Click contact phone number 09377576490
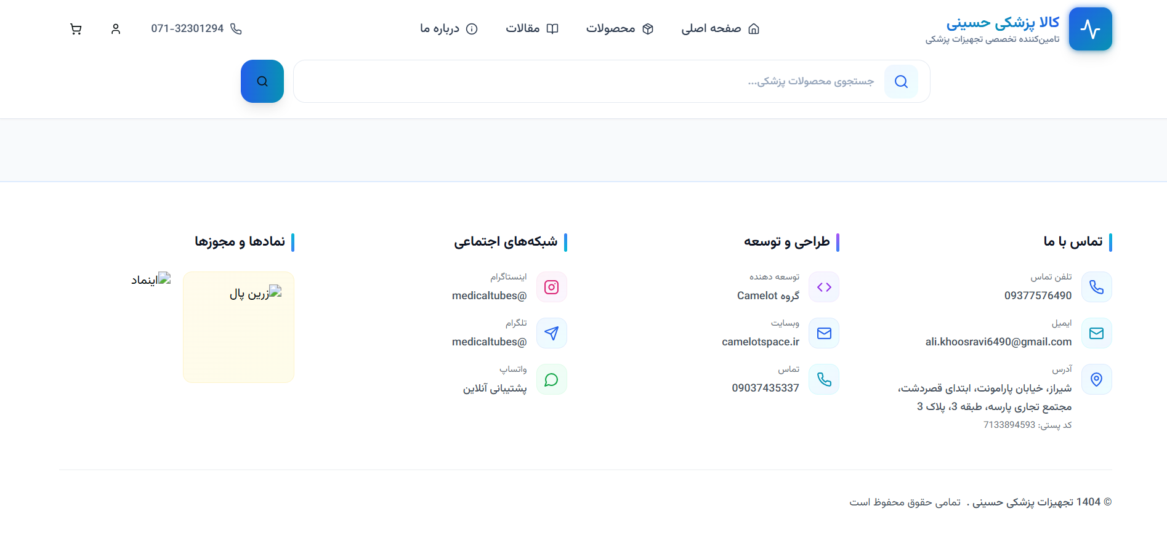1167x559 pixels. 1038,296
